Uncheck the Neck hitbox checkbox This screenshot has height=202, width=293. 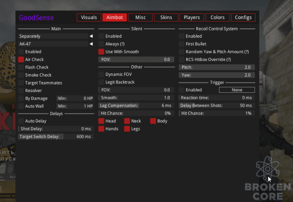(127, 121)
